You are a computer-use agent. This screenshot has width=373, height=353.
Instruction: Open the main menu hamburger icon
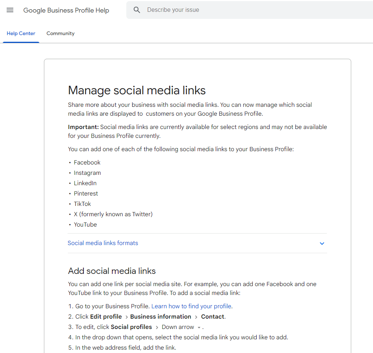(10, 10)
